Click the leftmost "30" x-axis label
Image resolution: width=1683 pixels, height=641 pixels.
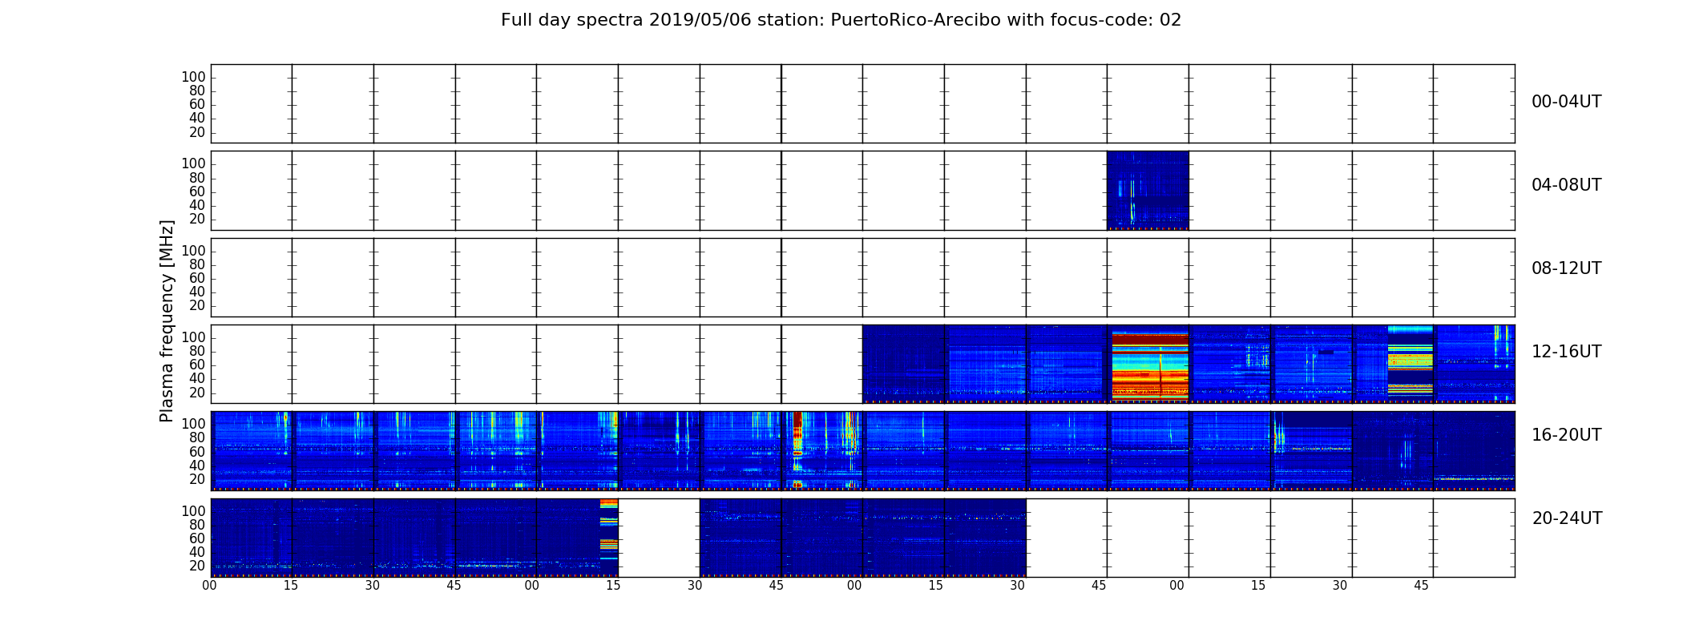pyautogui.click(x=373, y=586)
